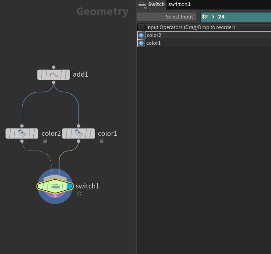The height and width of the screenshot is (254, 271).
Task: Click the output connector of switch1
Action: 55,196
